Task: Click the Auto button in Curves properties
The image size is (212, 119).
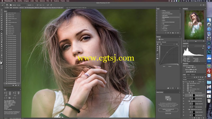Action: coord(177,44)
